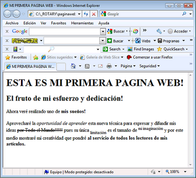Click the refresh page icon

(86, 14)
